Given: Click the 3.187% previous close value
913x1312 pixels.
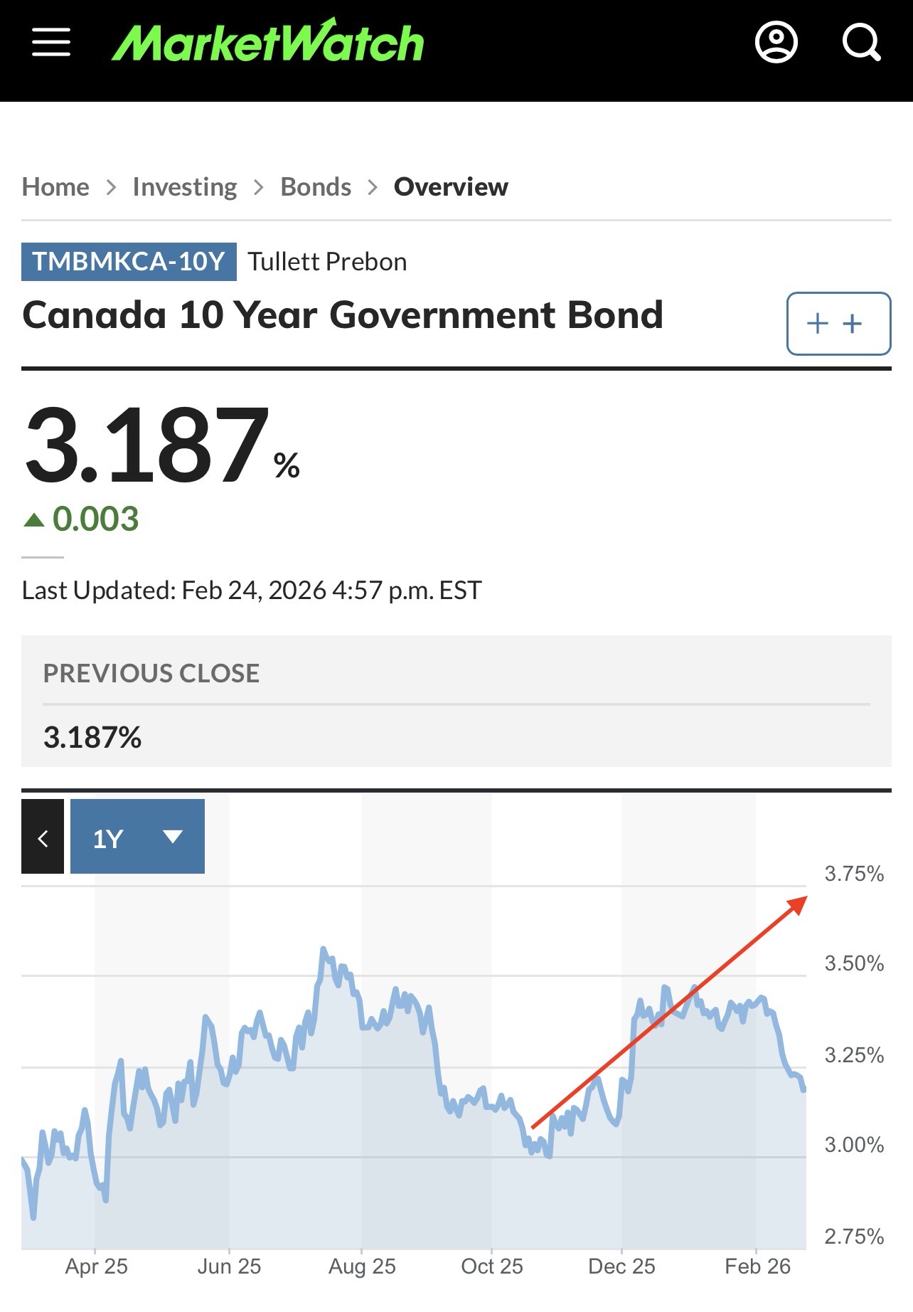Looking at the screenshot, I should [x=92, y=737].
